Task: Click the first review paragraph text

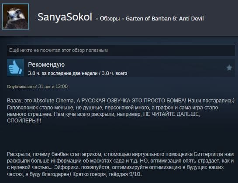Action: tap(121, 111)
